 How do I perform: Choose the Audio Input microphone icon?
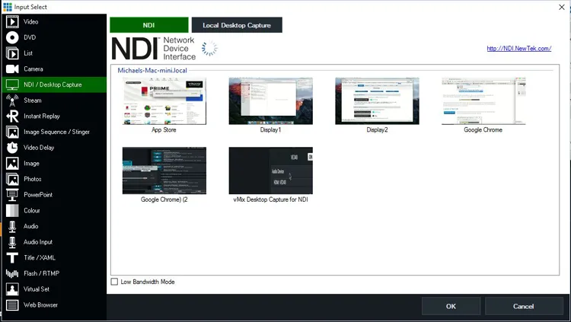pos(12,242)
